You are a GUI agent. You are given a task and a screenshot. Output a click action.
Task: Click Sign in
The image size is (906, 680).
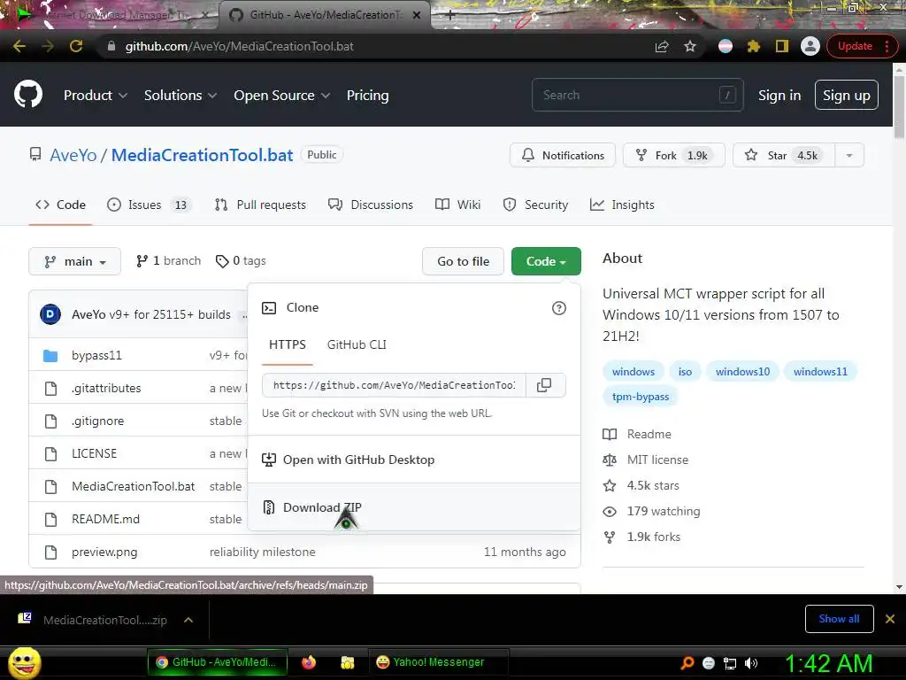[x=779, y=96]
